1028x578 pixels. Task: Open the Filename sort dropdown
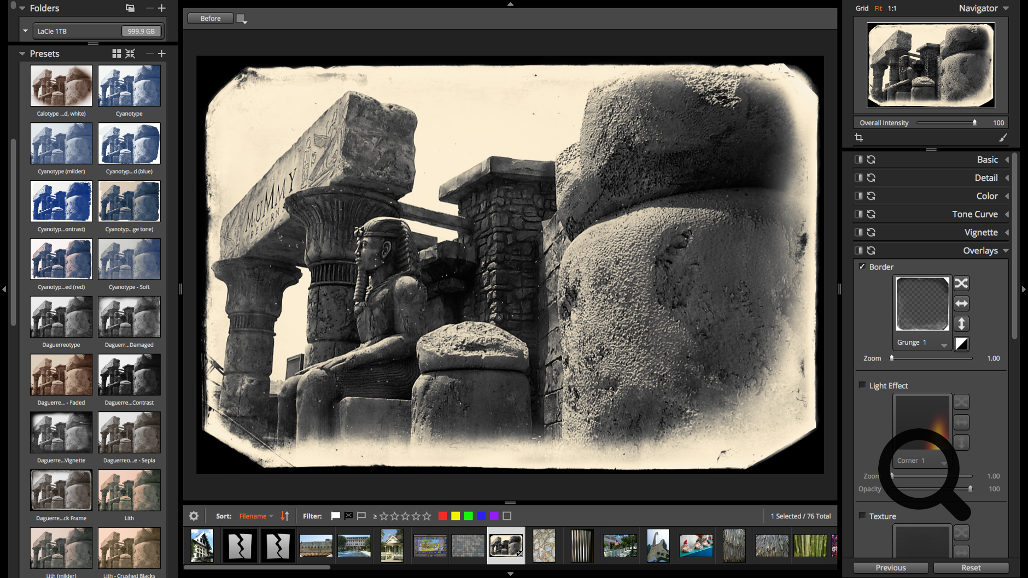[255, 516]
